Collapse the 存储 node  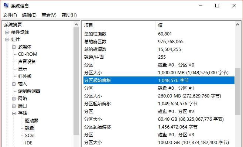pos(14,114)
